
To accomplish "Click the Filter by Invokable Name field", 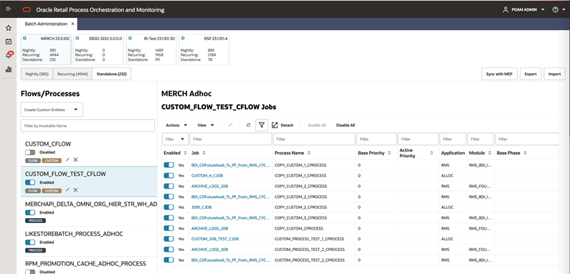I will pyautogui.click(x=87, y=126).
